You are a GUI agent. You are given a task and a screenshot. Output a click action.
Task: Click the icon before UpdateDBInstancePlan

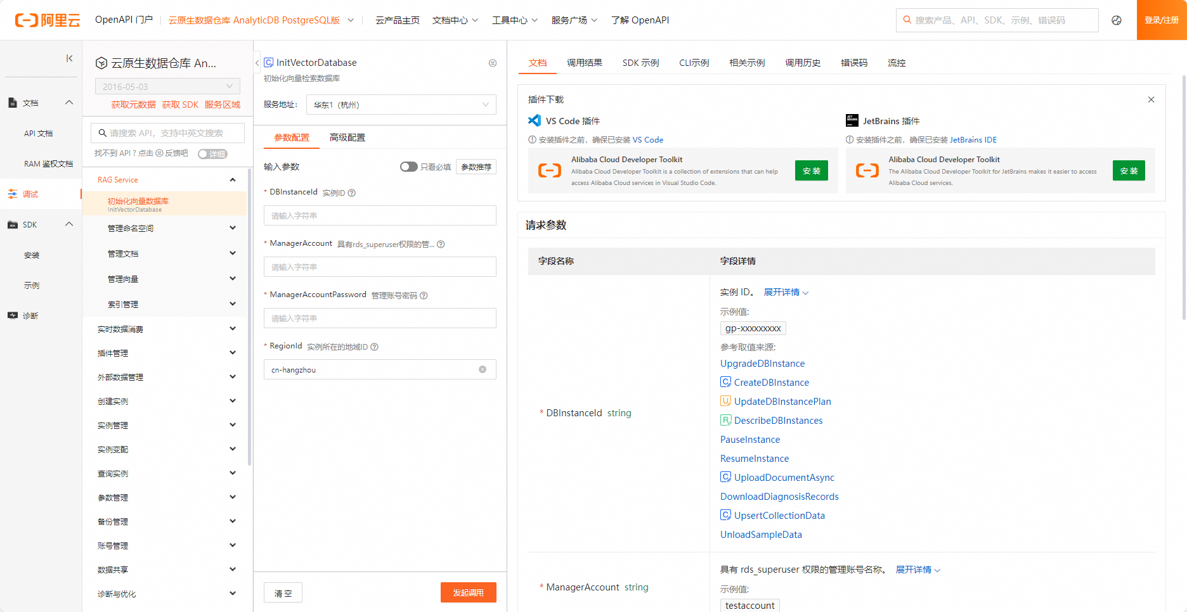[x=726, y=401]
